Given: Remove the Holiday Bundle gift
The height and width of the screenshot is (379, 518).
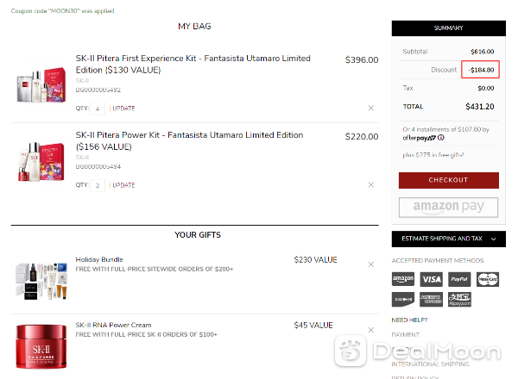Looking at the screenshot, I should tap(371, 264).
